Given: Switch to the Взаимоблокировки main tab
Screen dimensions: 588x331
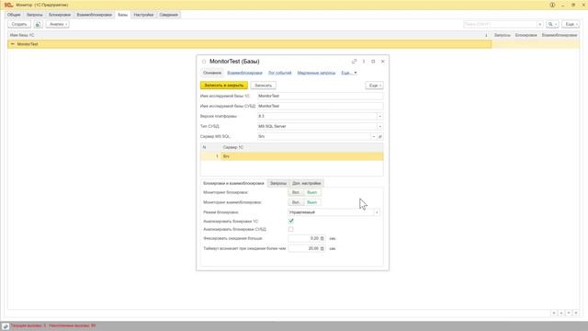Looking at the screenshot, I should (x=95, y=15).
